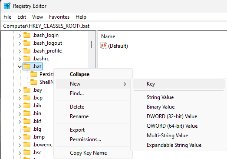Click the Persist subkey folder icon

point(34,74)
